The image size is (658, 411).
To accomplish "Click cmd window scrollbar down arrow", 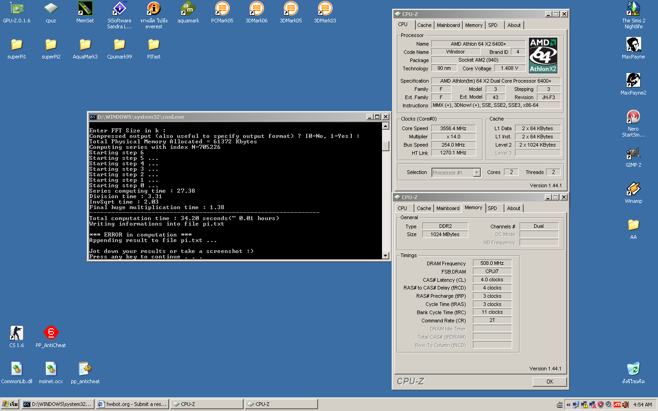I will click(x=385, y=256).
